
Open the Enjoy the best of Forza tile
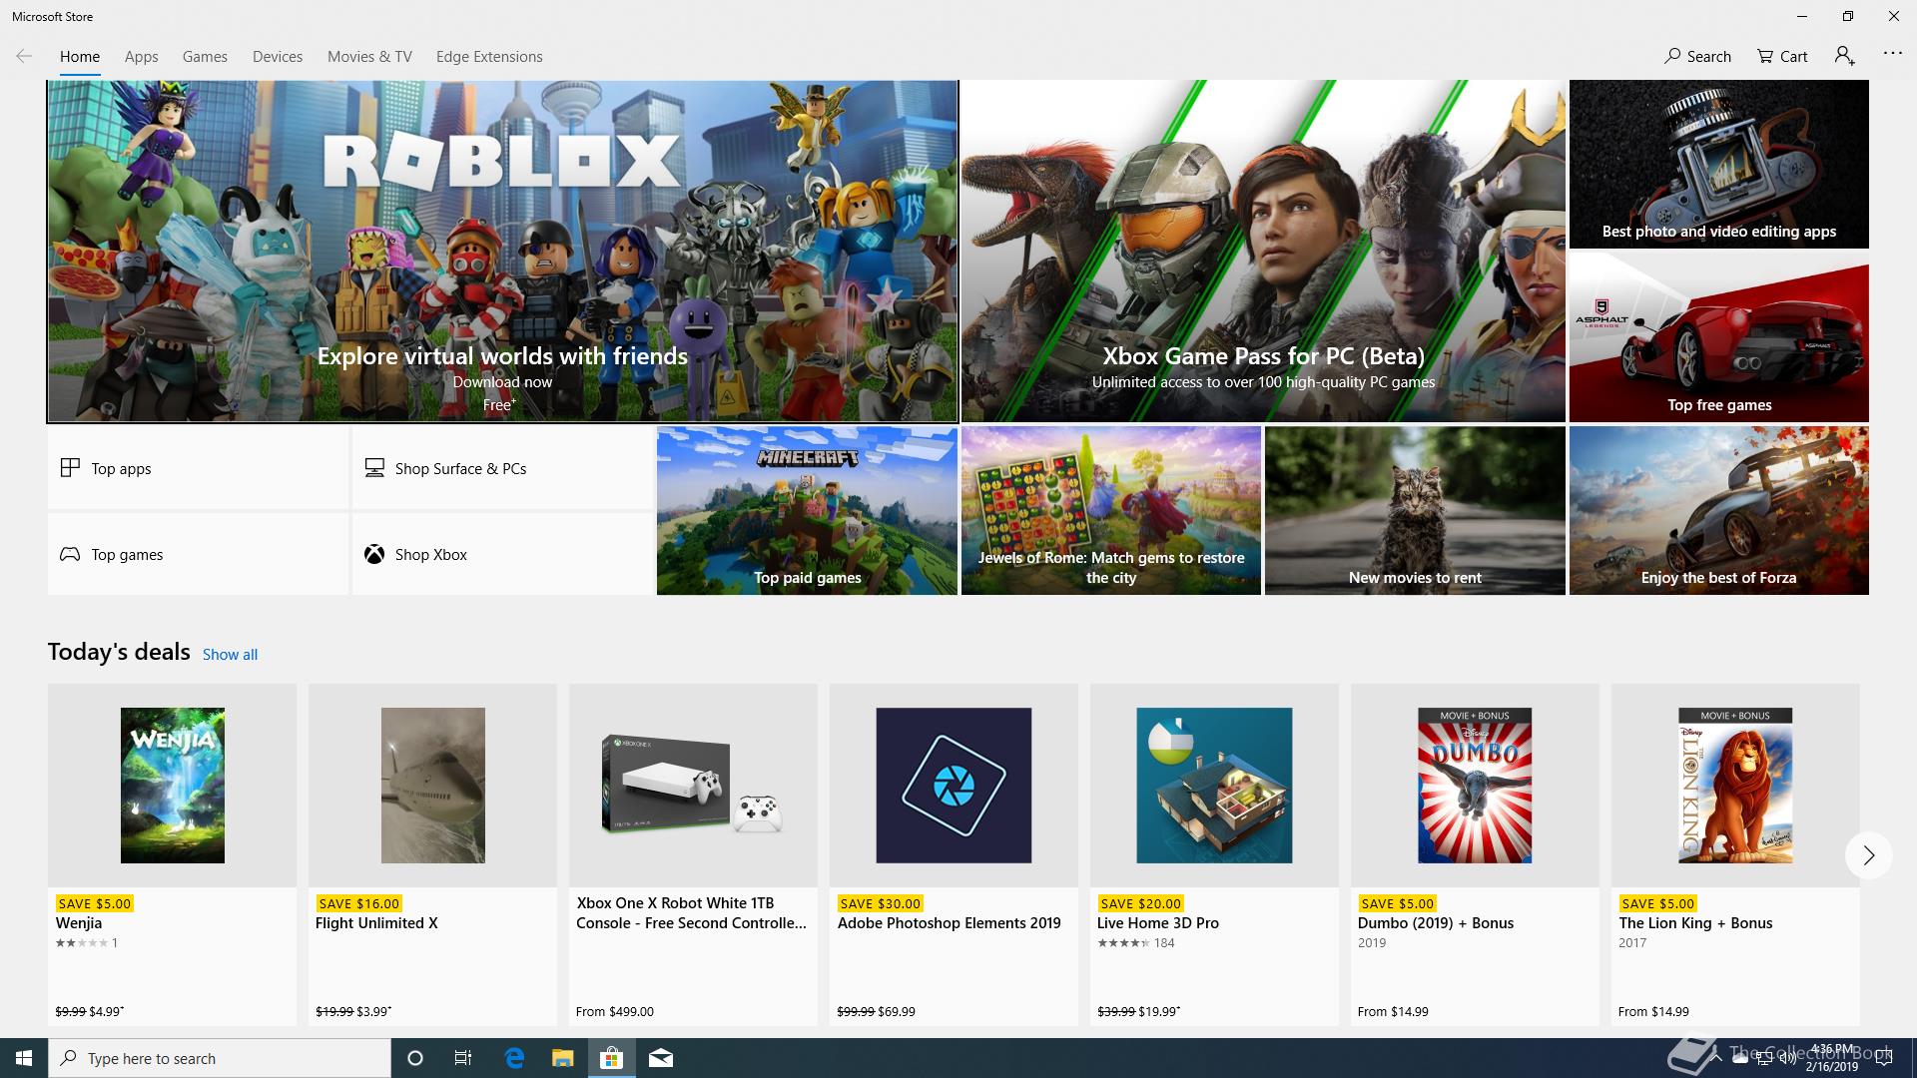(x=1718, y=511)
